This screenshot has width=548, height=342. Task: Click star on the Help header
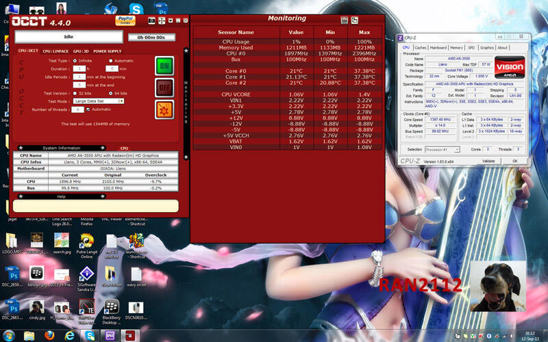21,196
